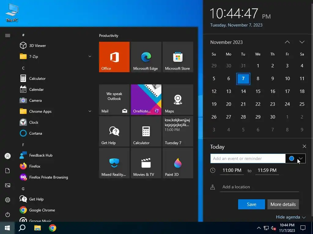
Task: Change the start time 11:00 PM
Action: [x=232, y=170]
